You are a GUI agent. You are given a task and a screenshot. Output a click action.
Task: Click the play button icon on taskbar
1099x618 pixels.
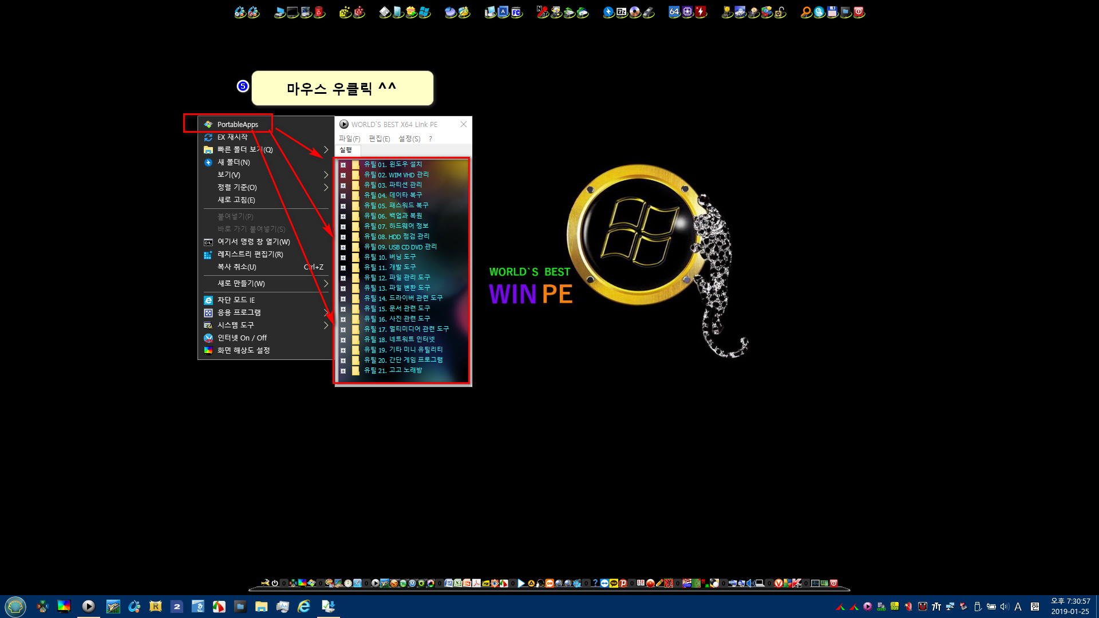tap(88, 606)
